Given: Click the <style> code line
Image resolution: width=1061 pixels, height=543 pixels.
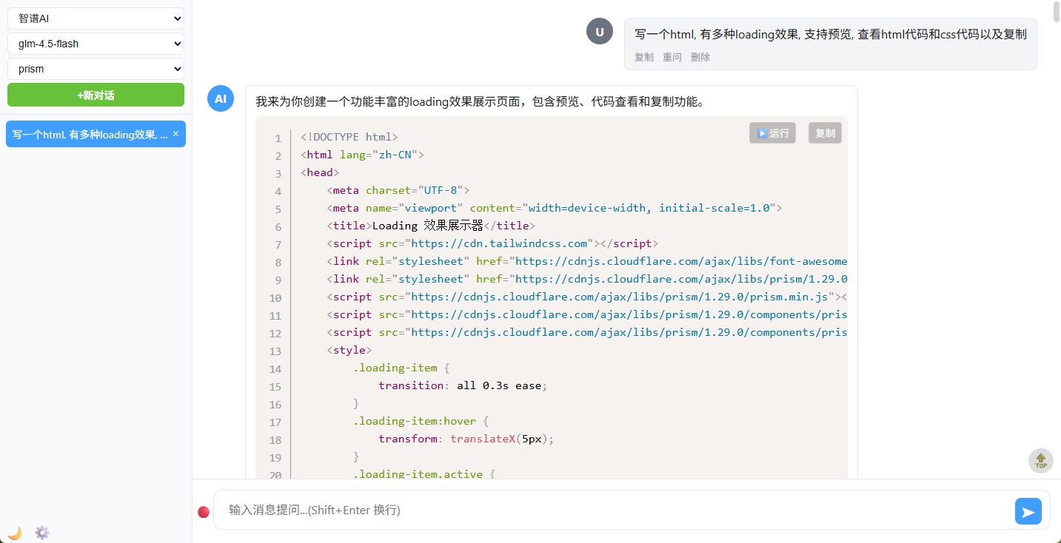Looking at the screenshot, I should tap(349, 350).
